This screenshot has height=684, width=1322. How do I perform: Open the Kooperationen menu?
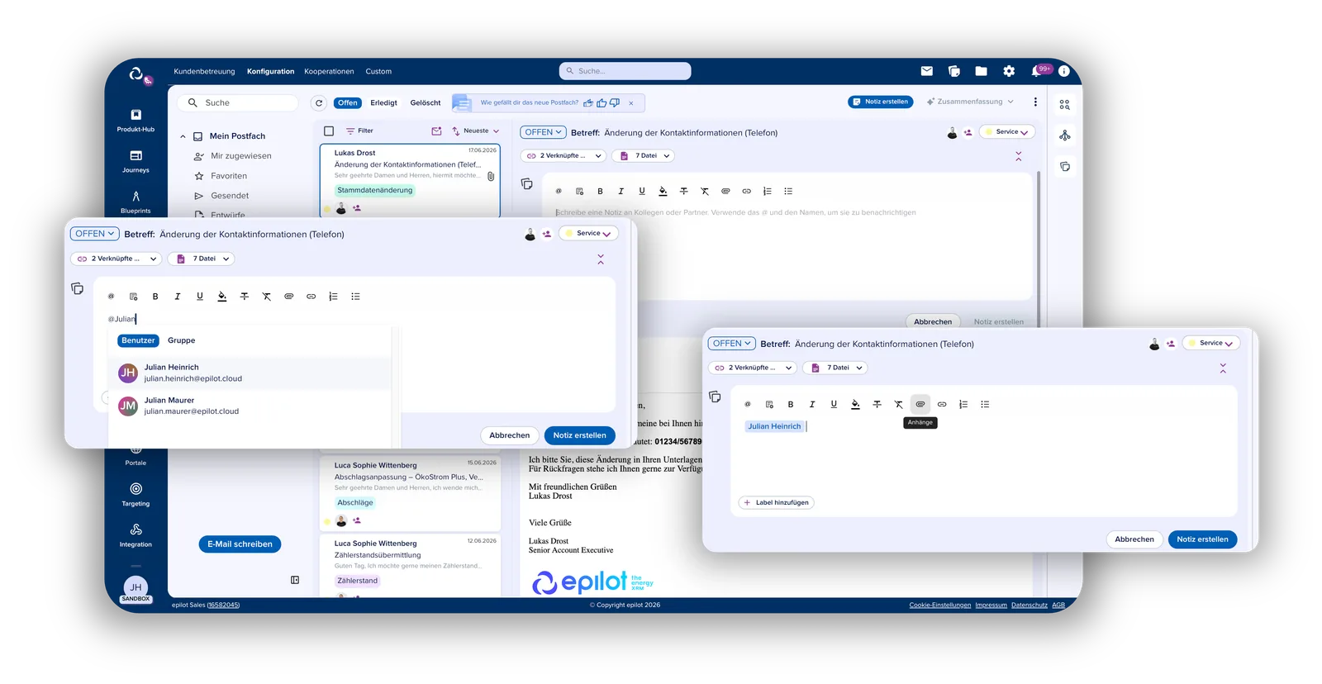point(329,71)
